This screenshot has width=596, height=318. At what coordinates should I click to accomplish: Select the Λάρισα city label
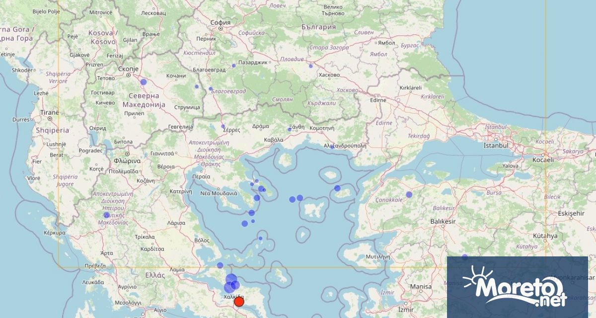click(x=176, y=223)
